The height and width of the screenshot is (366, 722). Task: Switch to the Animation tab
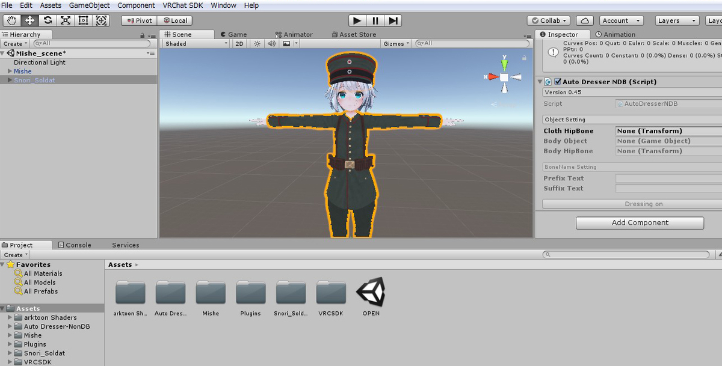click(616, 35)
